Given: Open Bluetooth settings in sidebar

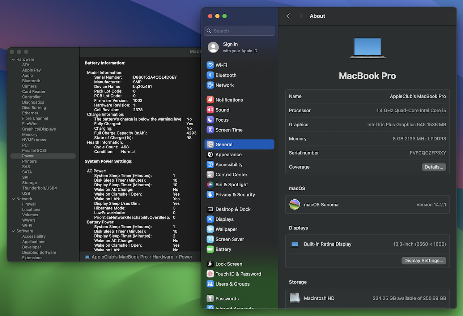Looking at the screenshot, I should [239, 75].
